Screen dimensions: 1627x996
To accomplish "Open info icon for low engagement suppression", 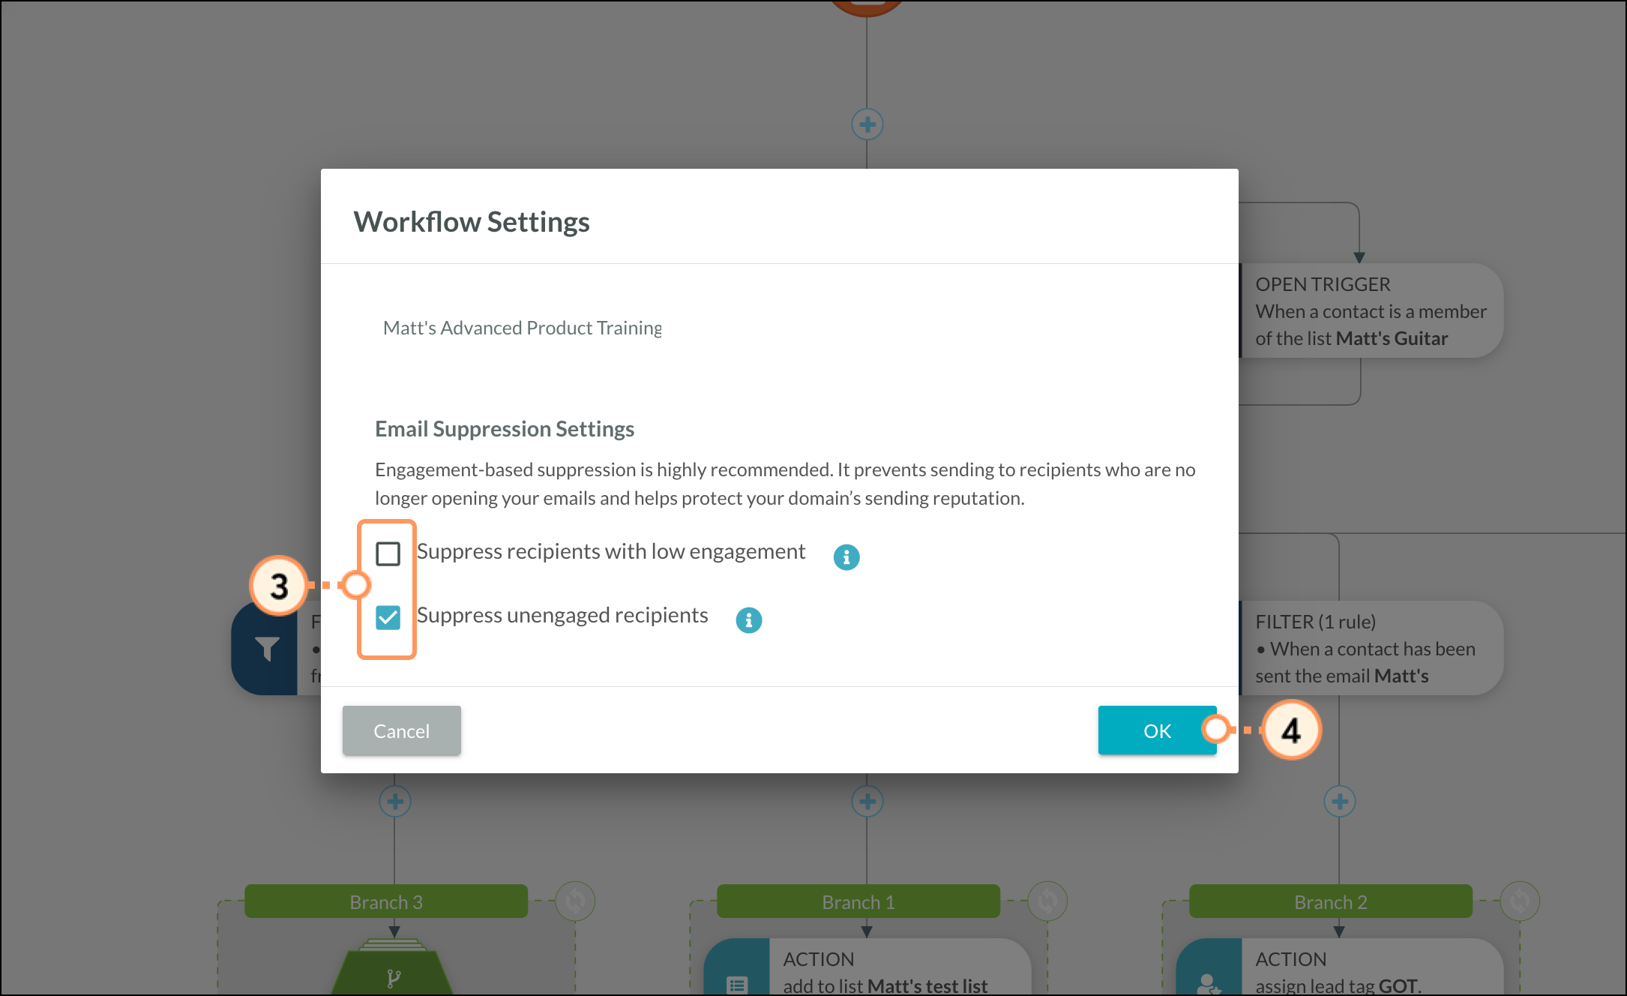I will click(846, 557).
